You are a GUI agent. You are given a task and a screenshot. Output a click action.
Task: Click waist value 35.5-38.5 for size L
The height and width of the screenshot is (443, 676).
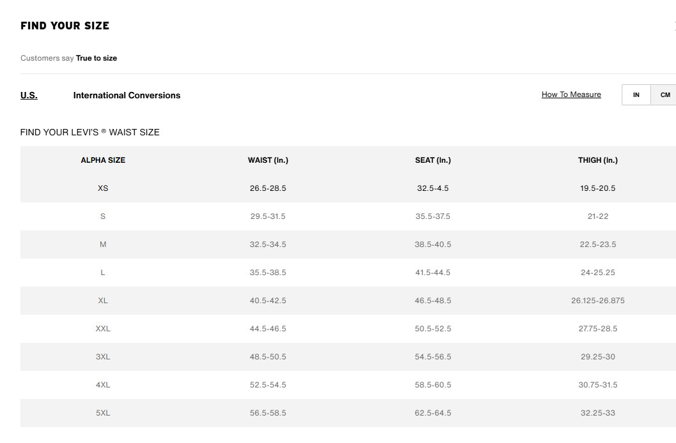click(268, 273)
